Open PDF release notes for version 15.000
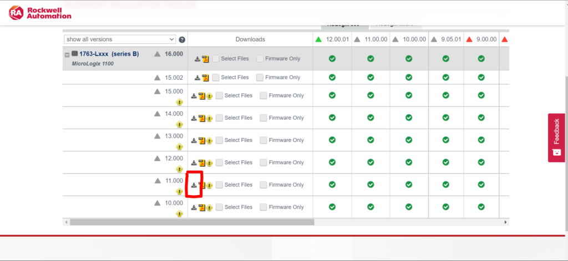Screen dimensions: 568x261 (202, 96)
